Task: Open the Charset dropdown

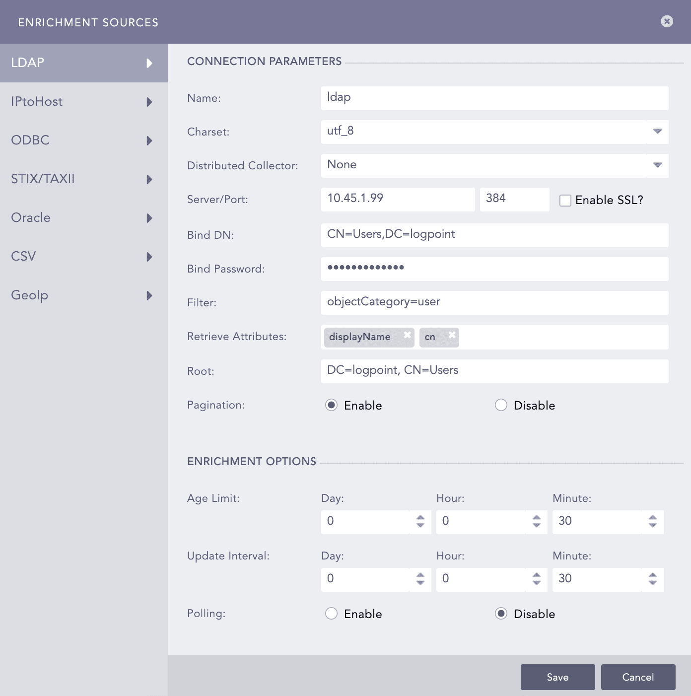Action: [657, 132]
